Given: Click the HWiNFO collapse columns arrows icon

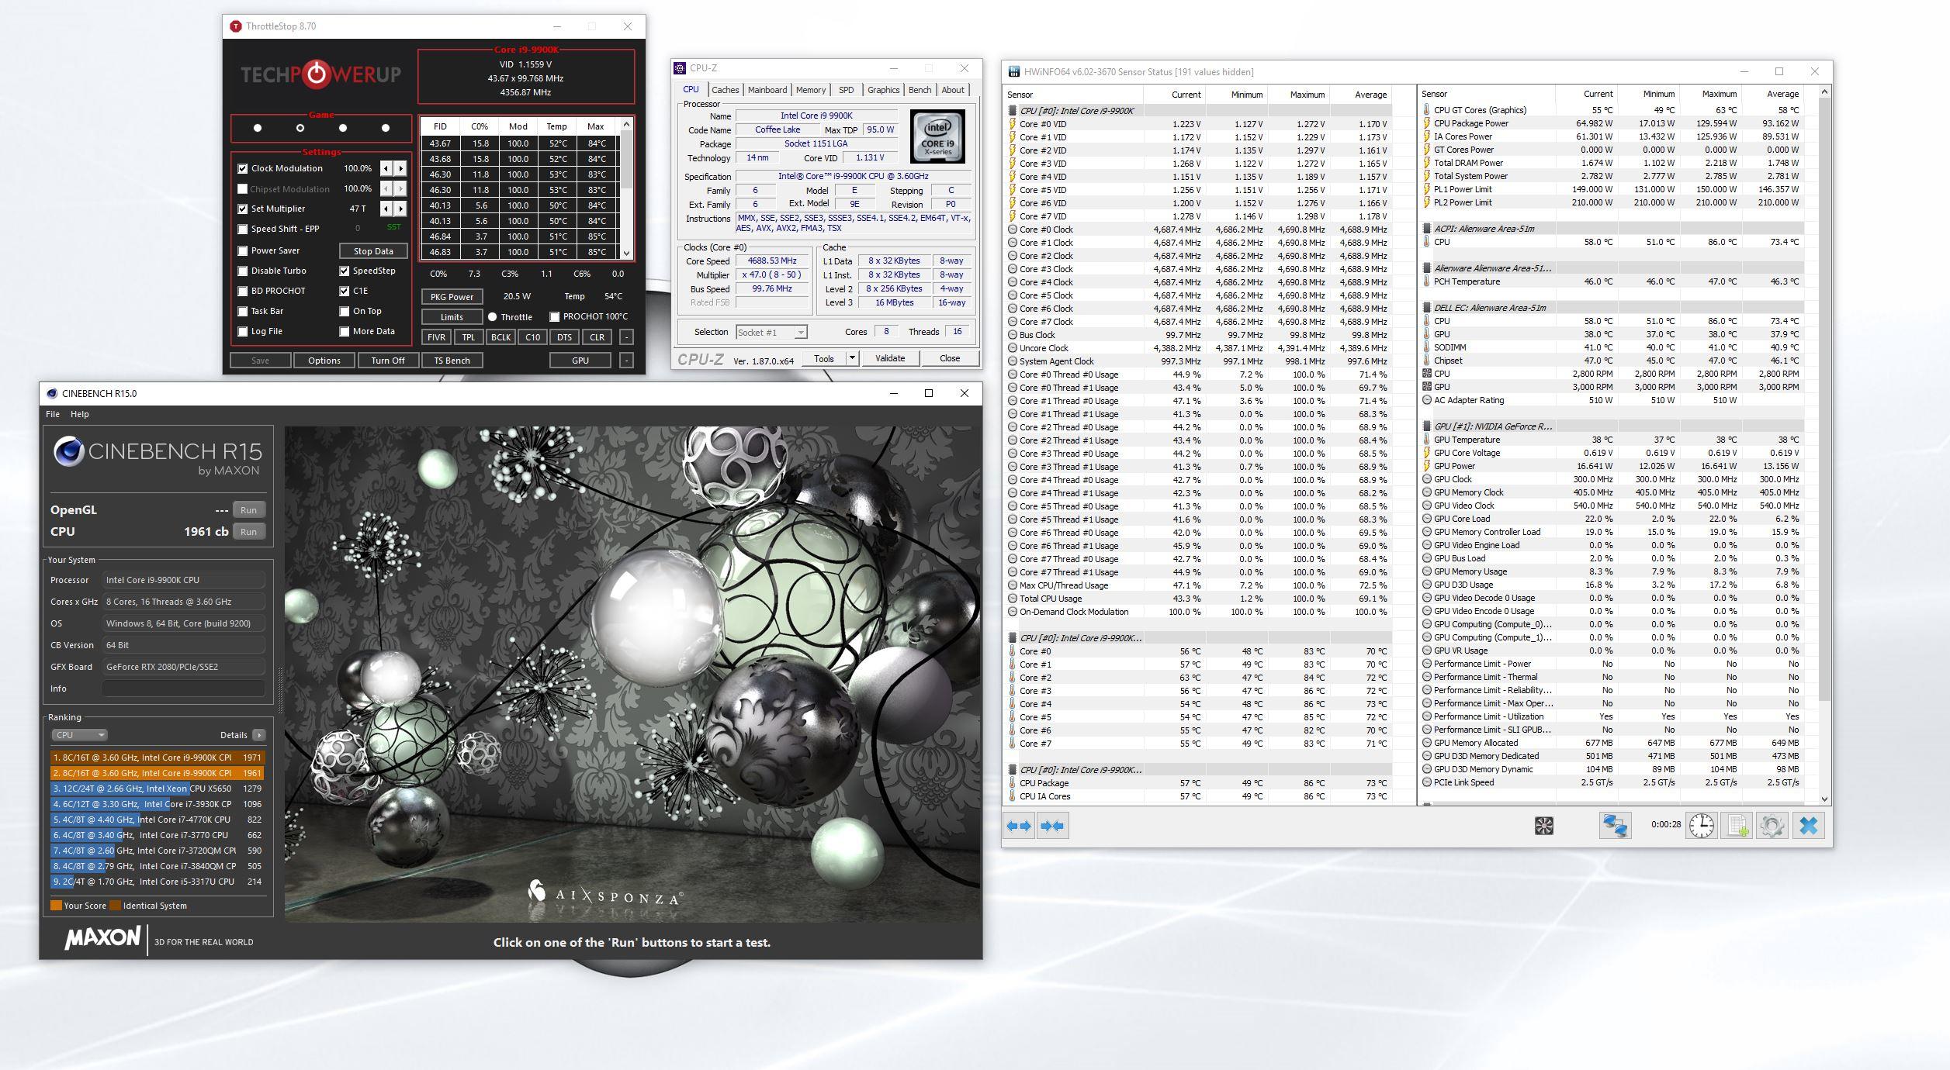Looking at the screenshot, I should point(1052,826).
